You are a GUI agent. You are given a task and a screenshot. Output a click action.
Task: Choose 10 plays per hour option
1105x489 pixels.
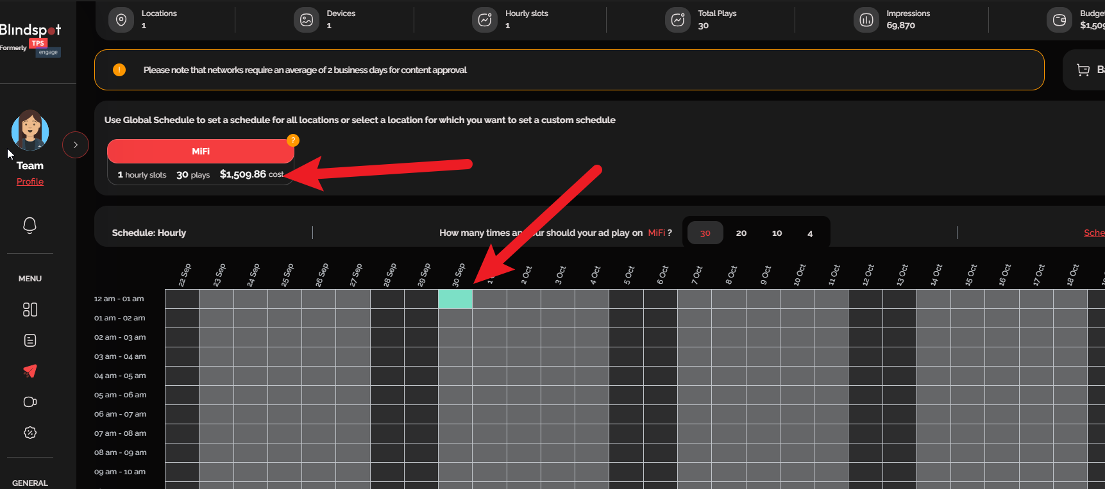(x=777, y=233)
